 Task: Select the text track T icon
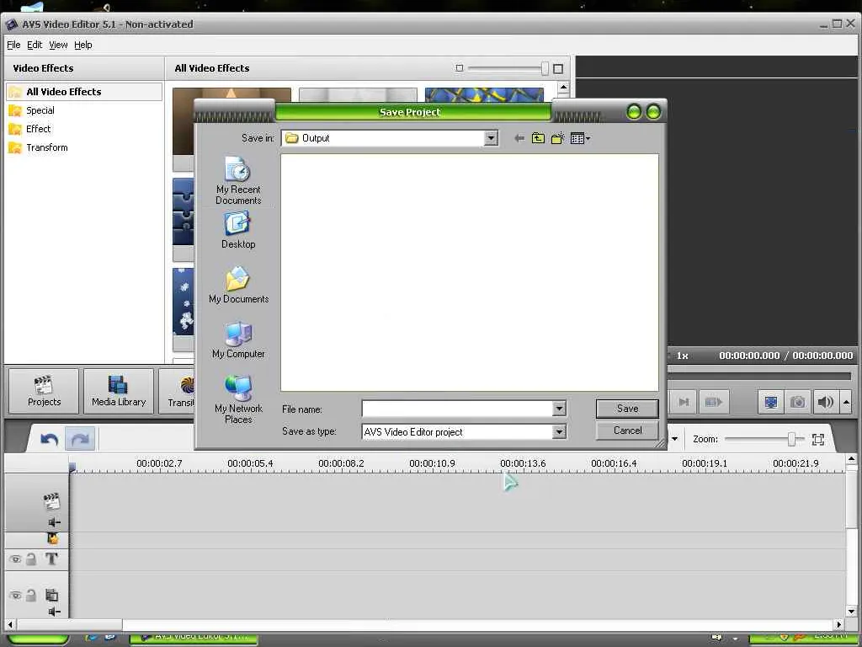tap(51, 559)
